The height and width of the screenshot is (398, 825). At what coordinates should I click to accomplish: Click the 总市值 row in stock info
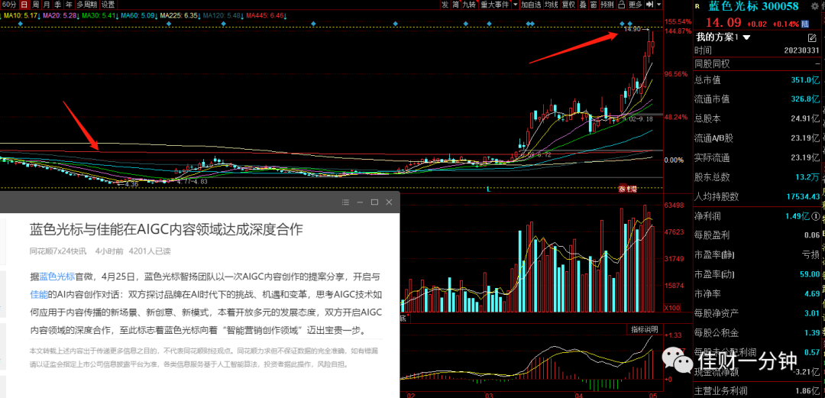756,80
